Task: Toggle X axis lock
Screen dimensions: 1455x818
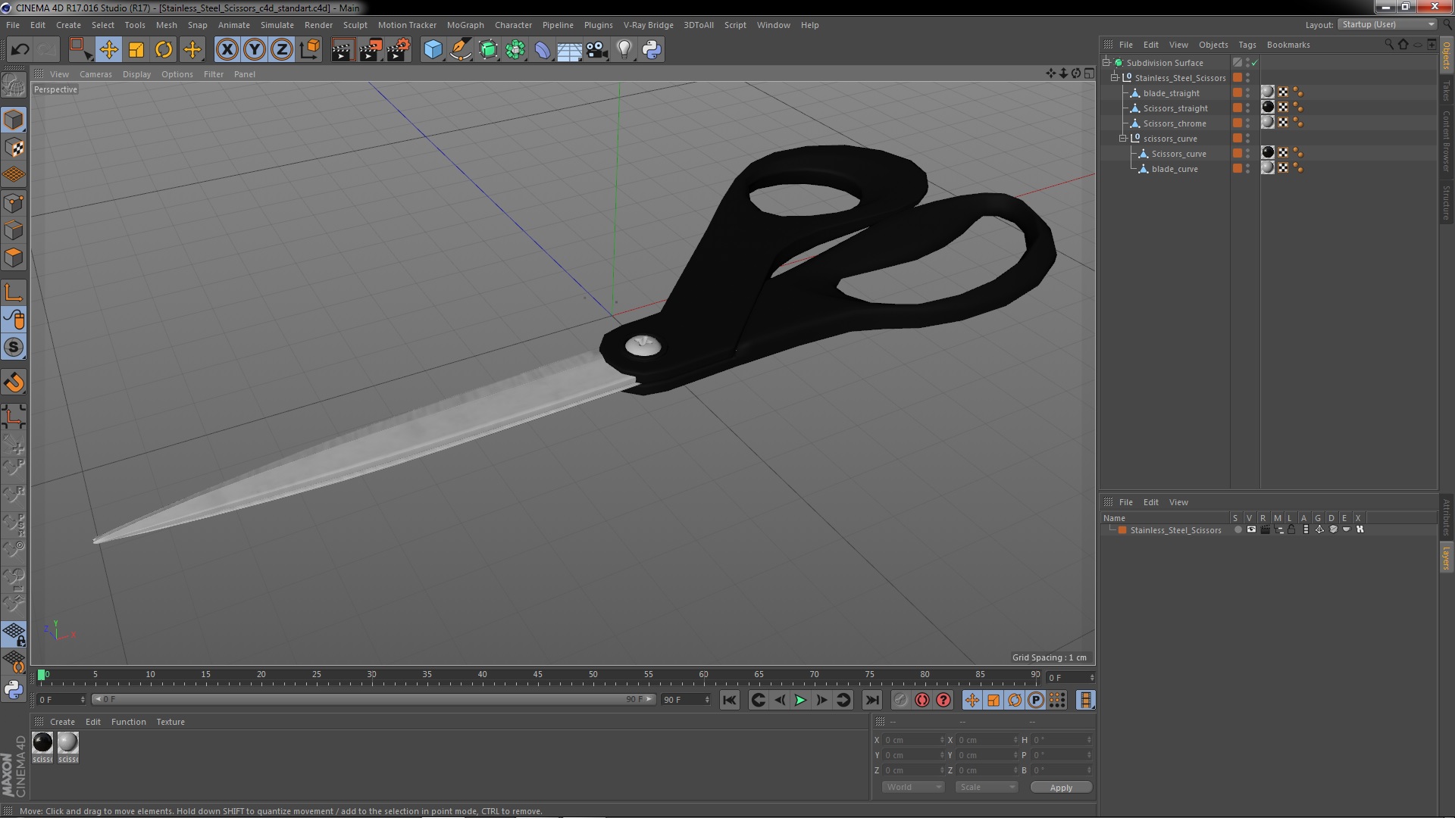Action: tap(227, 50)
